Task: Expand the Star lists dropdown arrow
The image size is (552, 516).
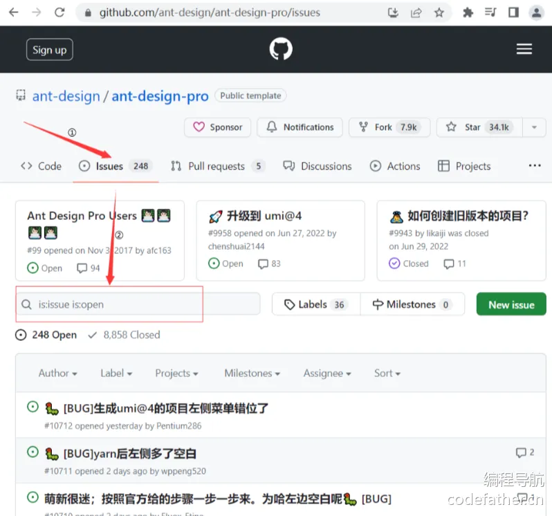Action: coord(534,127)
